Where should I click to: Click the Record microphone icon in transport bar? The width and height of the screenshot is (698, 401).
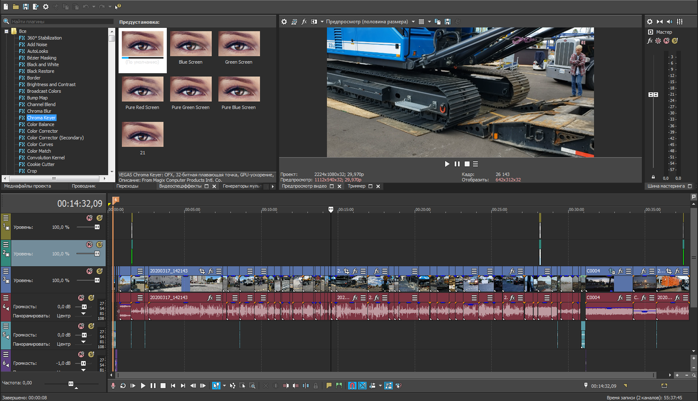(x=113, y=385)
